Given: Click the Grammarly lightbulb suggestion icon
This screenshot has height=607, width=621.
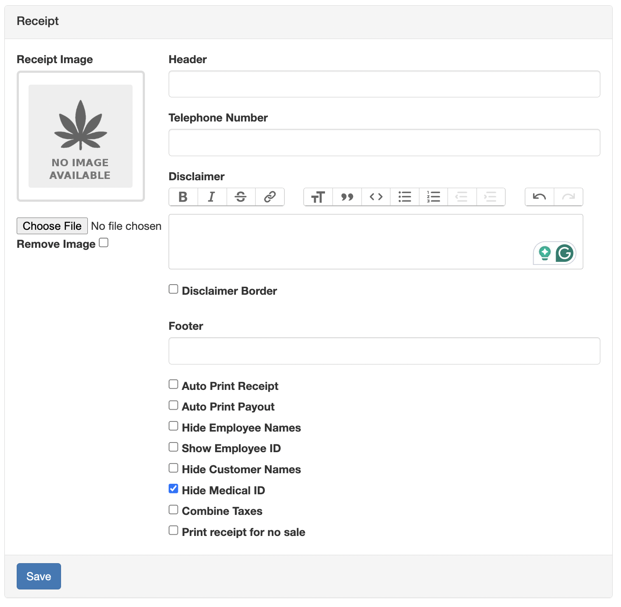Looking at the screenshot, I should click(x=545, y=253).
